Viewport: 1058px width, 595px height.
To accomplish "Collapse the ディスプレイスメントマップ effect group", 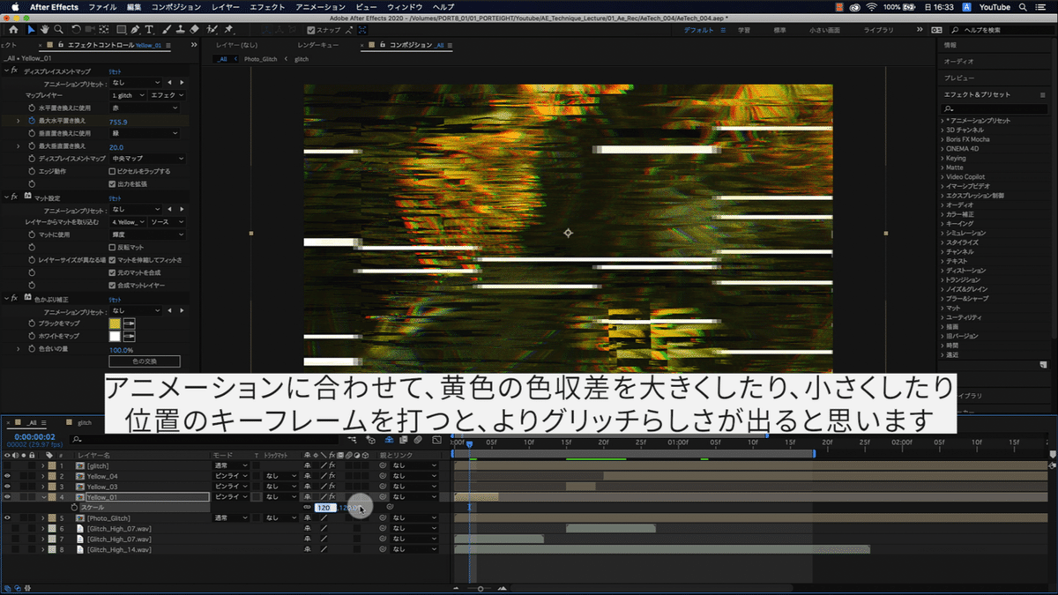I will pyautogui.click(x=5, y=70).
